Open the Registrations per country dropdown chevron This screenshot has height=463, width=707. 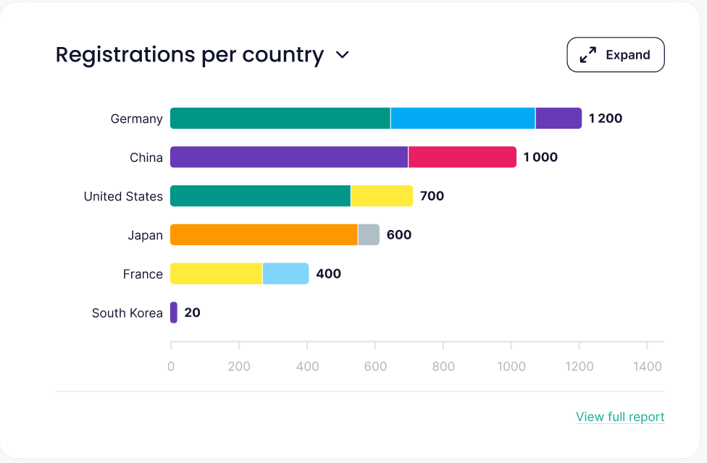[x=343, y=55]
